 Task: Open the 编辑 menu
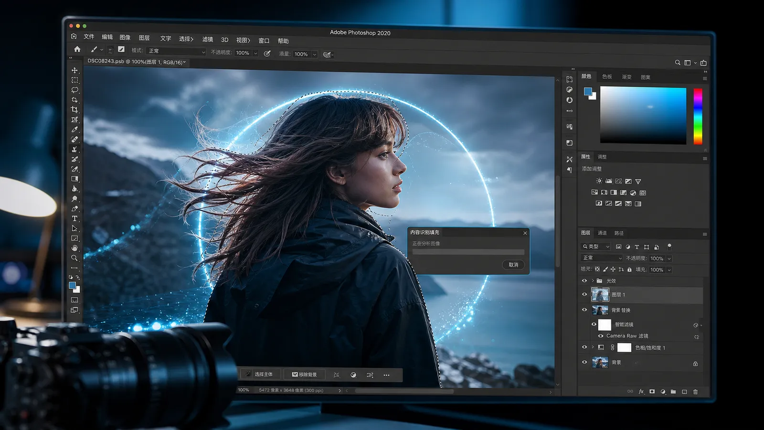click(107, 37)
